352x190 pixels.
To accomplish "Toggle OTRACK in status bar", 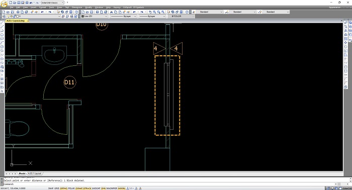I will [x=87, y=188].
